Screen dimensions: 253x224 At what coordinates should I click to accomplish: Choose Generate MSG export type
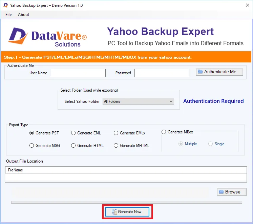31,146
